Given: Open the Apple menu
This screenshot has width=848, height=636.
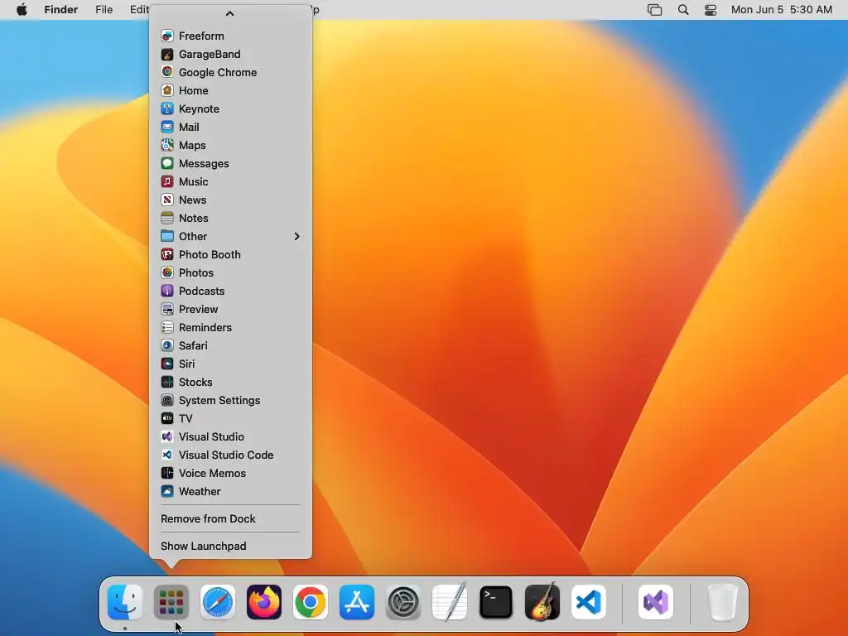Looking at the screenshot, I should [22, 10].
